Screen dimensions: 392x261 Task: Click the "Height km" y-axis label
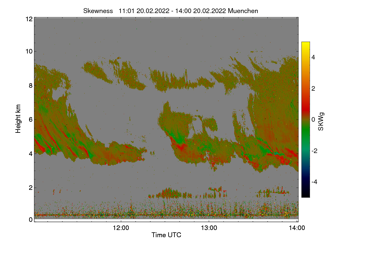point(18,119)
